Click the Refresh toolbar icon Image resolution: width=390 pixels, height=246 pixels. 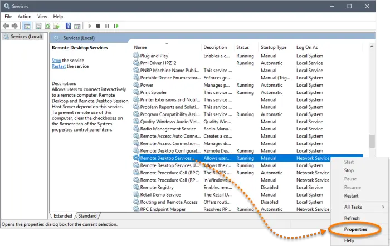pyautogui.click(x=47, y=26)
